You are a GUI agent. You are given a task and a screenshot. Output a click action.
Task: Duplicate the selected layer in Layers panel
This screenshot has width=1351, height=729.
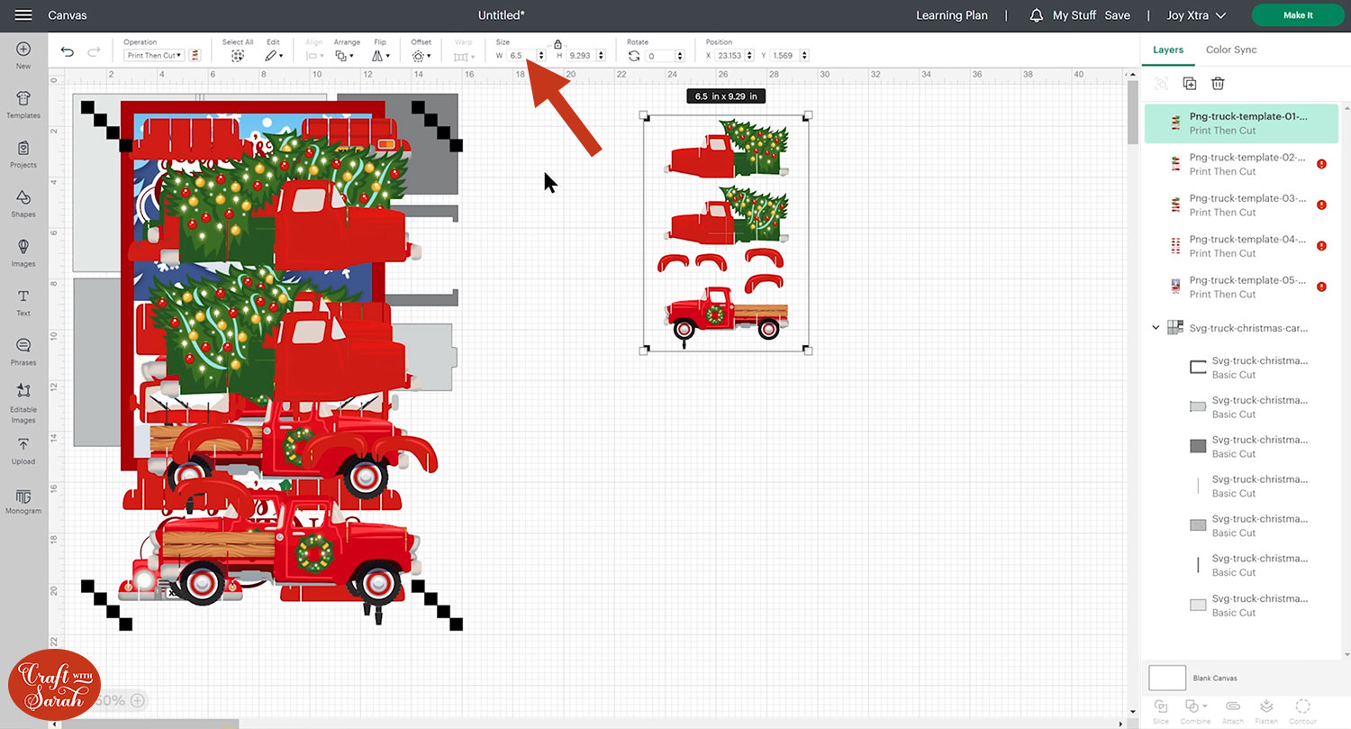coord(1190,84)
